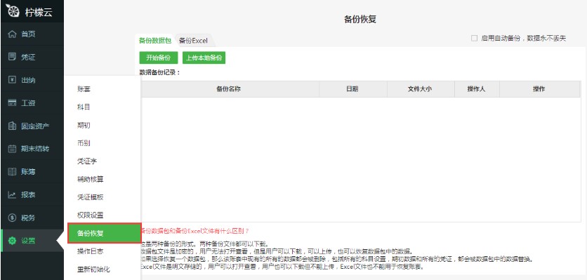Screen dimensions: 587x280
Task: Open 账套 in the settings submenu
Action: click(x=84, y=89)
